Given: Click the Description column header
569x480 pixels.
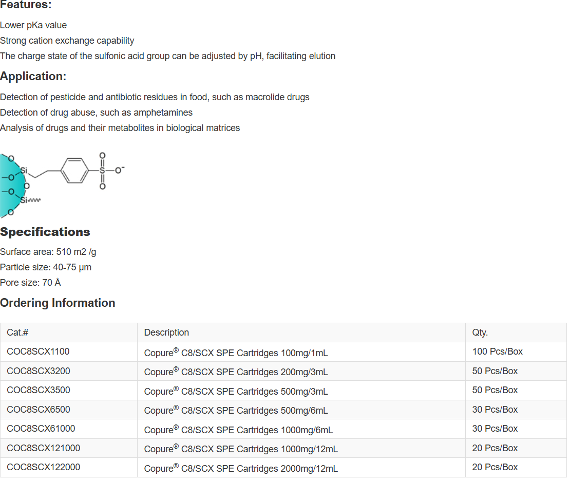Looking at the screenshot, I should point(166,333).
